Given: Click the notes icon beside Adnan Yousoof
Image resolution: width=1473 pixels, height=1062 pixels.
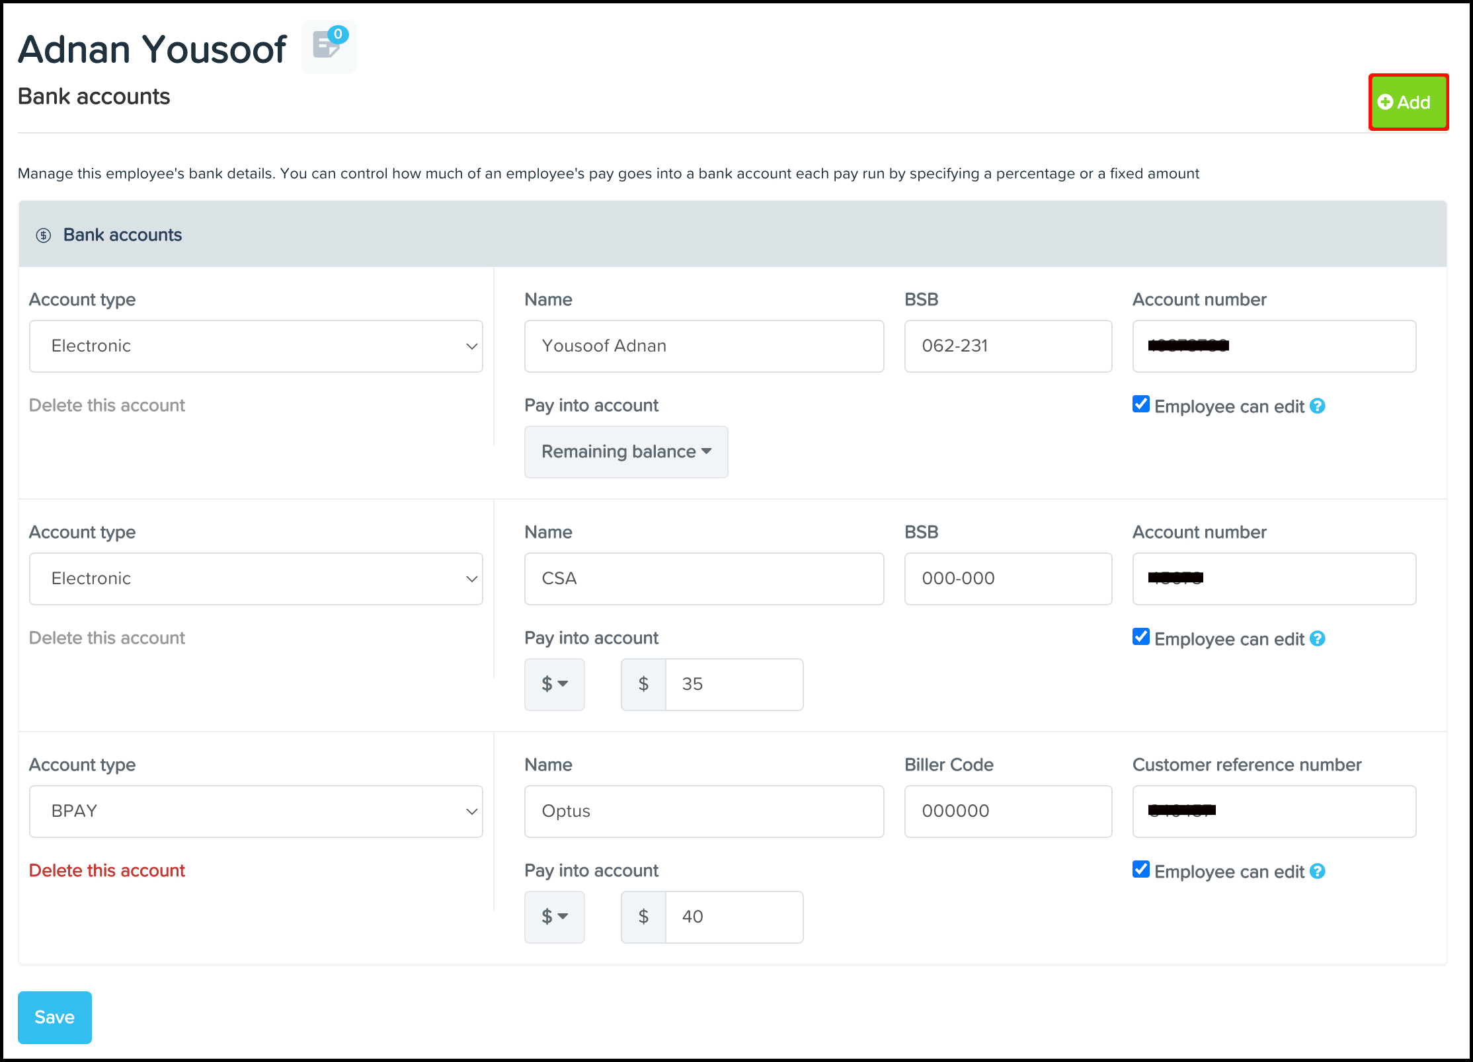Looking at the screenshot, I should click(x=329, y=46).
